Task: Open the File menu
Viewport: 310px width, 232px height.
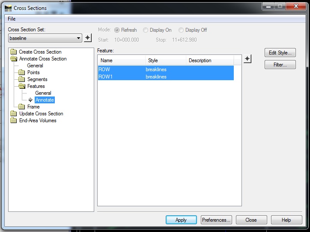Action: click(x=12, y=19)
